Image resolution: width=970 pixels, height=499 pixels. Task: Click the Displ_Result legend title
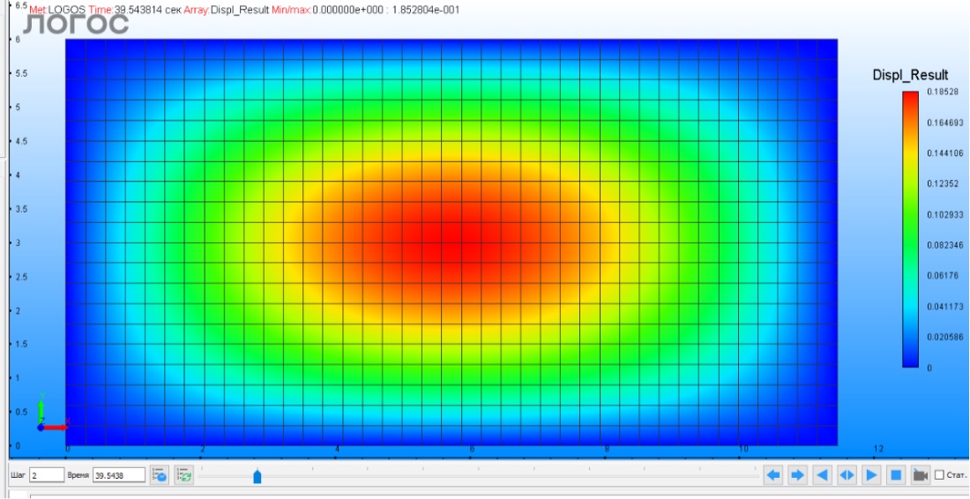pos(910,76)
